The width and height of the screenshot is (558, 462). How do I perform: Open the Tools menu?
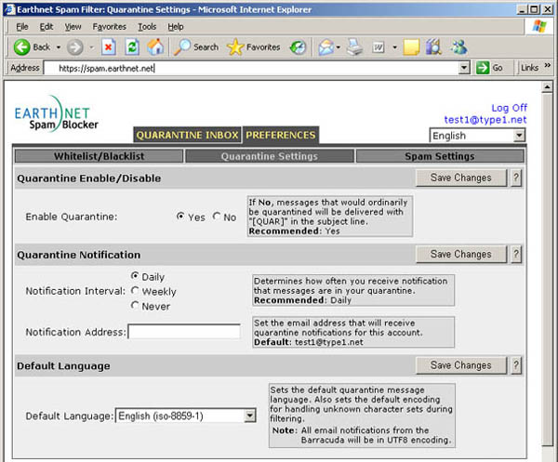point(147,27)
